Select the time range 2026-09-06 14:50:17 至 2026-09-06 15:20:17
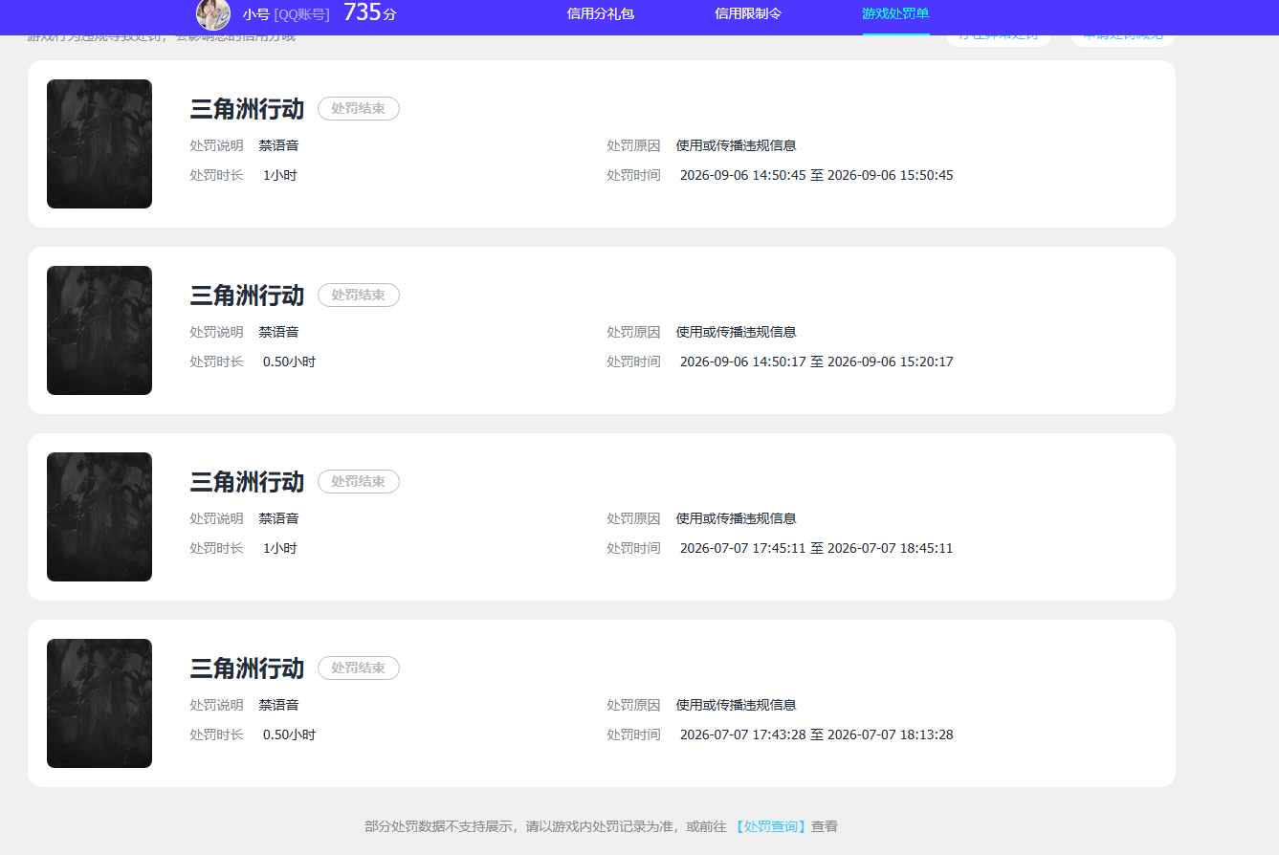The width and height of the screenshot is (1279, 855). (817, 362)
